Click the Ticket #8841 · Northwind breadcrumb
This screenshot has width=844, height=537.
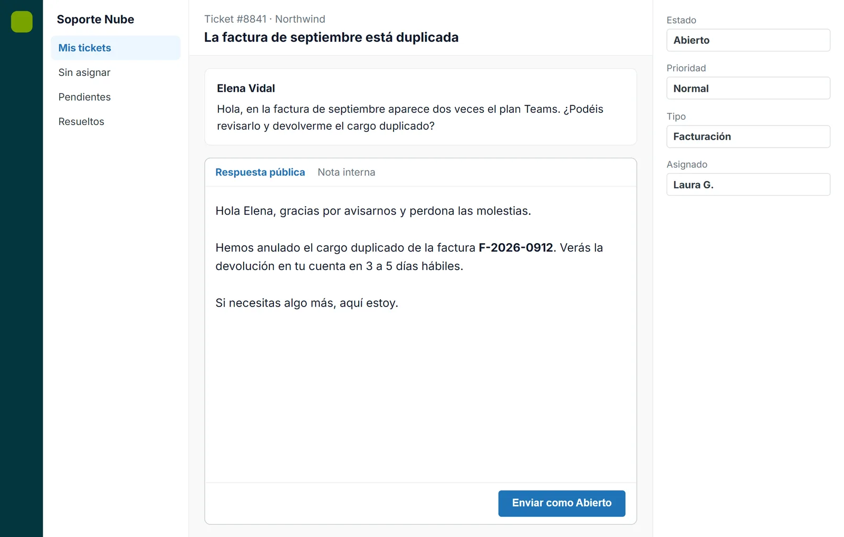pyautogui.click(x=265, y=19)
